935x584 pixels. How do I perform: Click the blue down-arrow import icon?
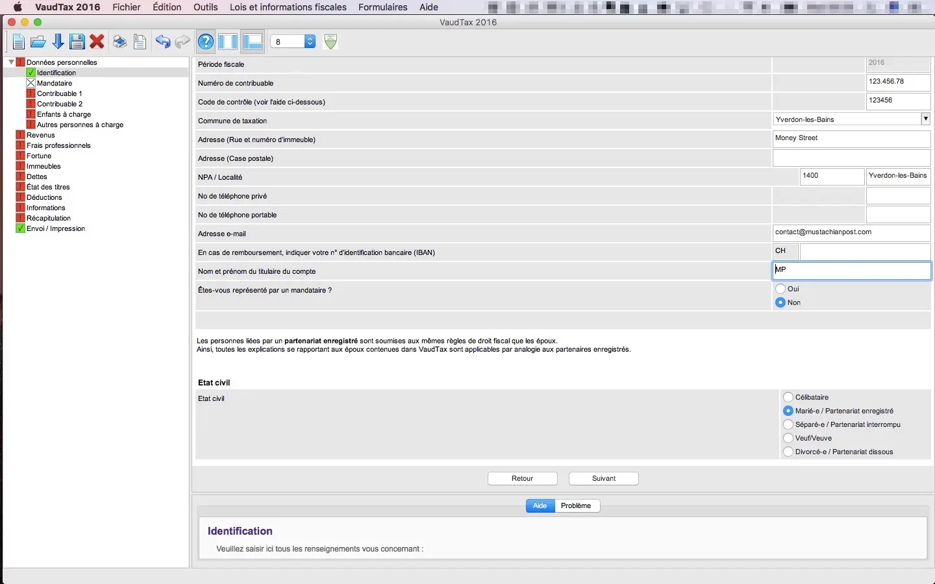coord(58,42)
